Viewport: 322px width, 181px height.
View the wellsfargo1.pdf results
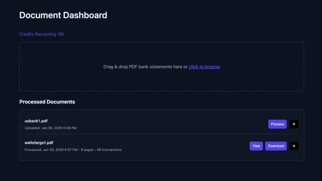[x=256, y=146]
